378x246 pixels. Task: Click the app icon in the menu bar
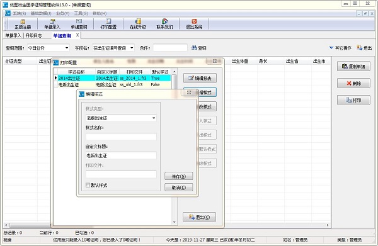coord(8,13)
